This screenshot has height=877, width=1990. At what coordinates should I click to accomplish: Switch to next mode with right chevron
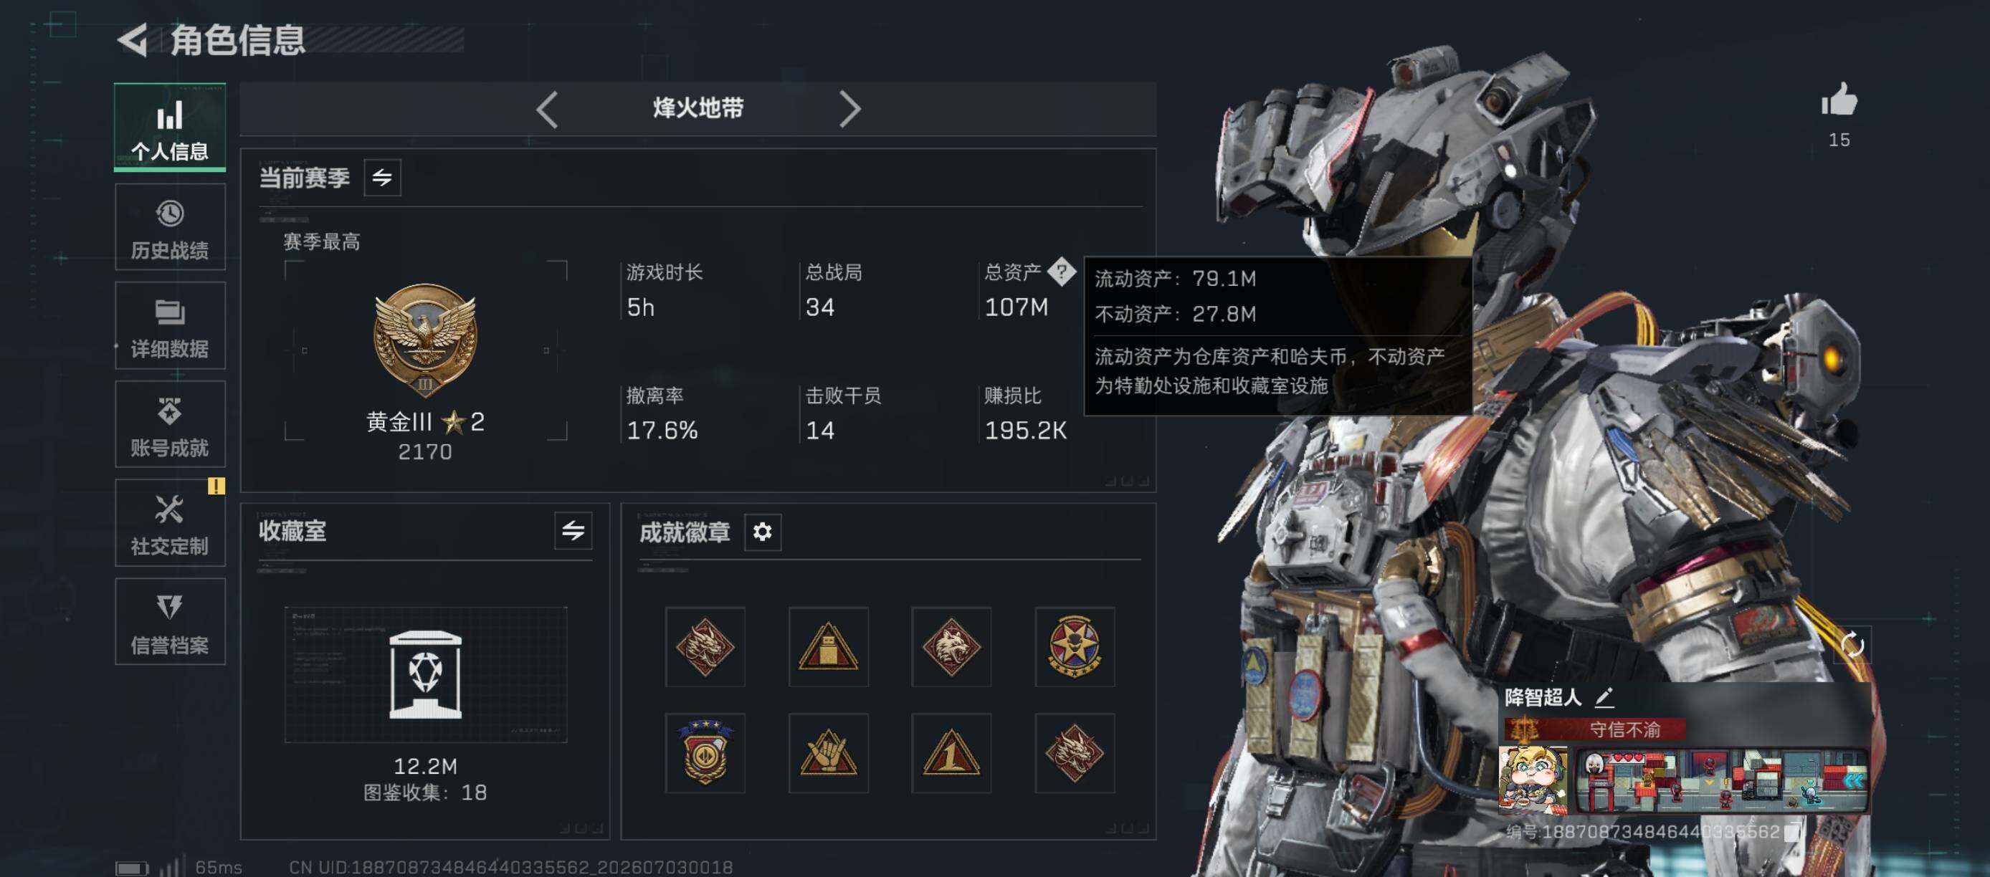[849, 110]
